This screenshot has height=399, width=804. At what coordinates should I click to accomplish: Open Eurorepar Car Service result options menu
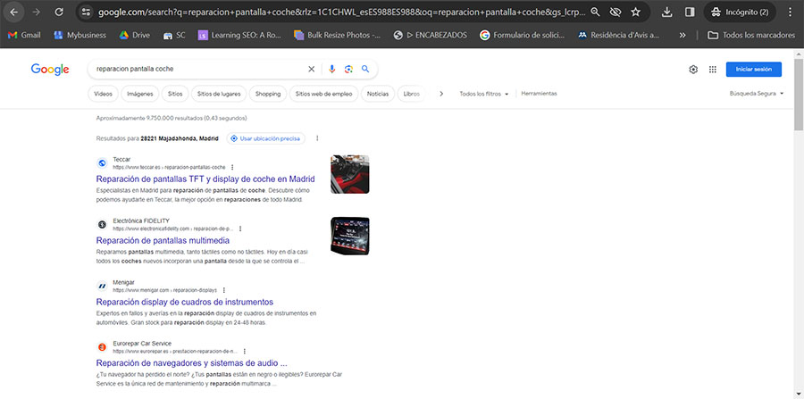tap(245, 352)
